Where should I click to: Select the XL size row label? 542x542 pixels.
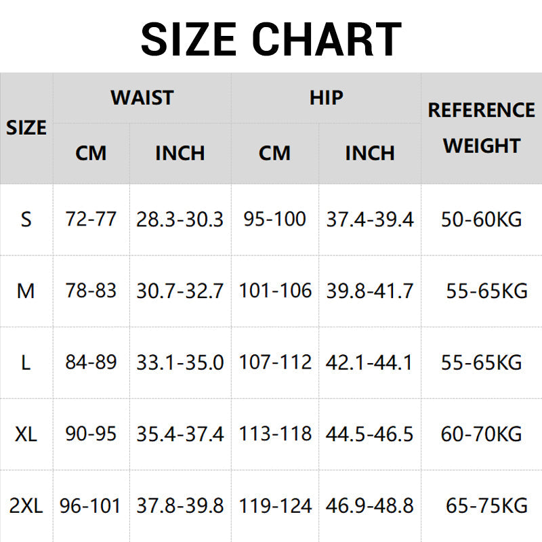(26, 434)
